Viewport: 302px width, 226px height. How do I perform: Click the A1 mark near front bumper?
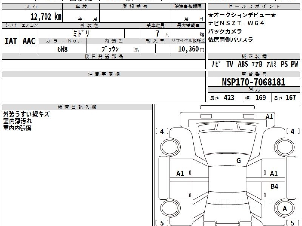point(269,117)
